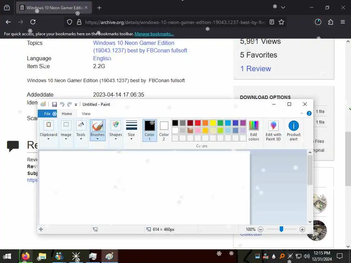The height and width of the screenshot is (263, 351).
Task: Open the list all tabs dropdown in Firefox
Action: click(283, 8)
